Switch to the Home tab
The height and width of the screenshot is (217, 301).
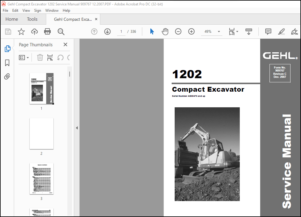11,19
